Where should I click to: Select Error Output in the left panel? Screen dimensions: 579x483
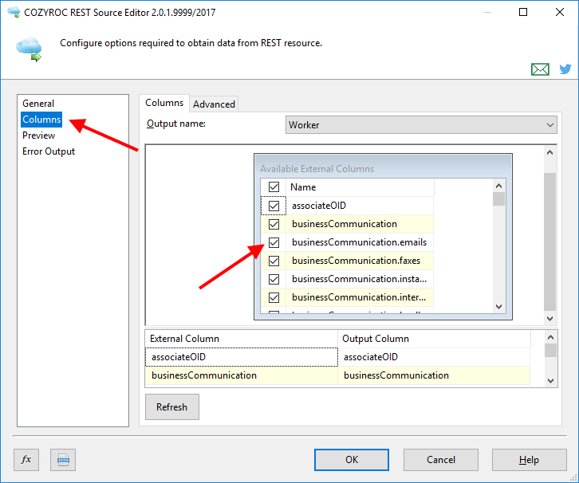(x=49, y=151)
